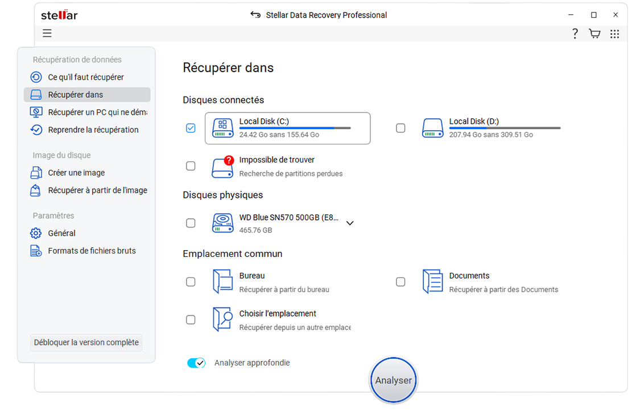Expand the WD Blue SN570 disk details
Screen dimensions: 636x411
pyautogui.click(x=350, y=223)
